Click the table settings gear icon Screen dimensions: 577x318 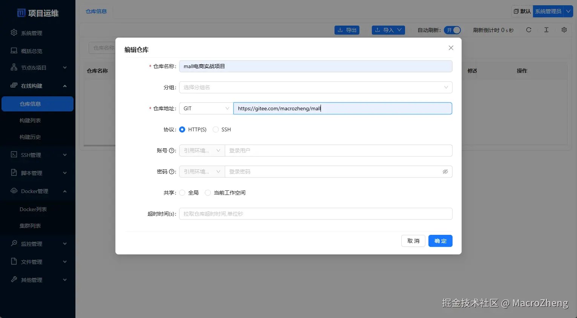[x=564, y=30]
